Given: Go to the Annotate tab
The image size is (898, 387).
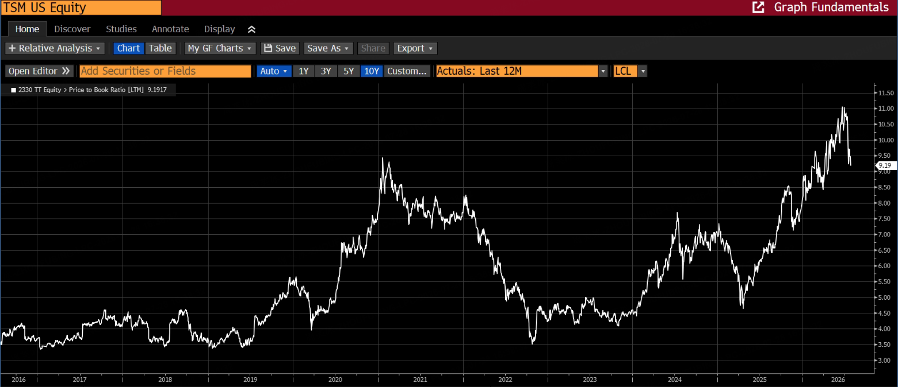Looking at the screenshot, I should coord(170,29).
